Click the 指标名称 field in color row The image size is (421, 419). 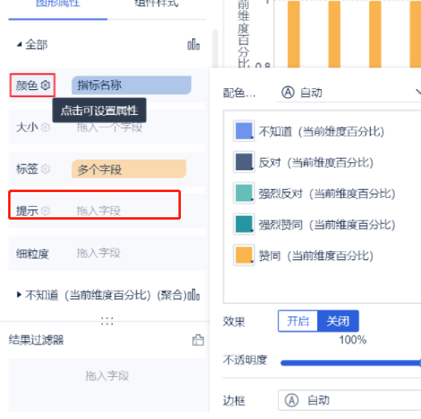pos(131,85)
